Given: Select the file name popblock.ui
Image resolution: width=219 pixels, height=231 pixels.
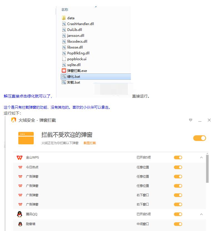Looking at the screenshot, I should point(77,59).
